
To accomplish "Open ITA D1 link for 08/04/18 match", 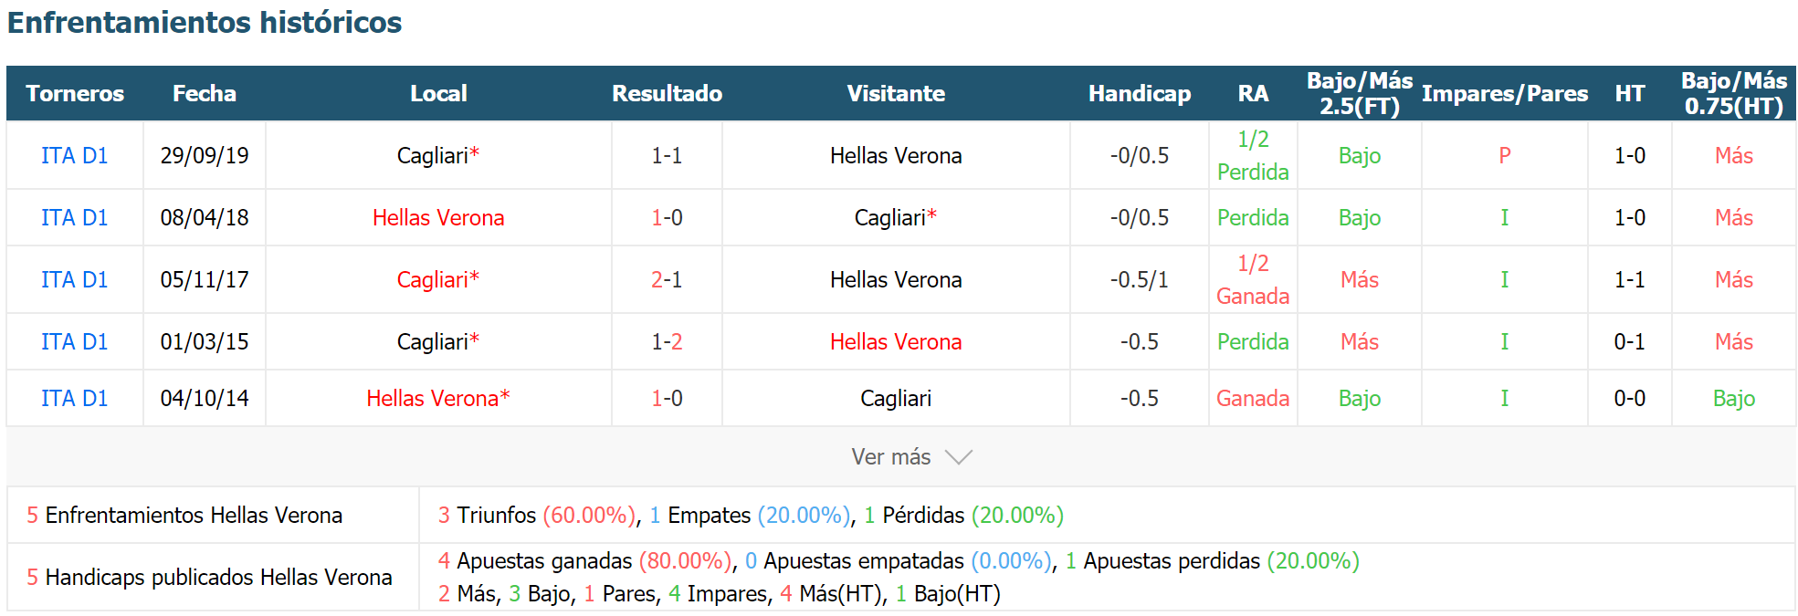I will click(75, 218).
